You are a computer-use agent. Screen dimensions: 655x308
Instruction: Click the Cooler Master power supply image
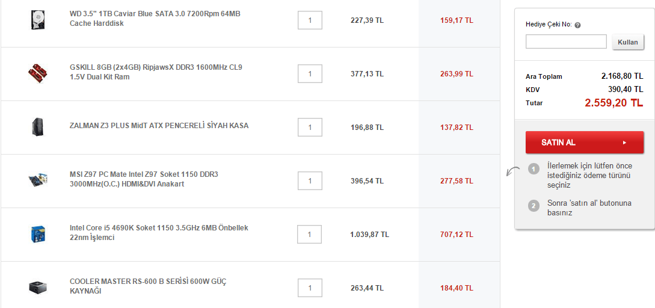coord(37,288)
